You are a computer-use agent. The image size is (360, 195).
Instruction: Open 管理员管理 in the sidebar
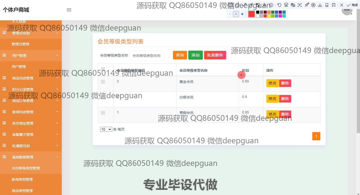click(x=21, y=44)
